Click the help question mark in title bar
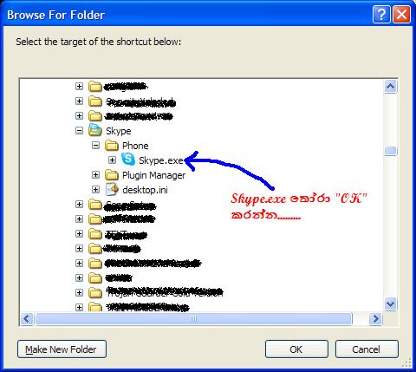This screenshot has width=416, height=372. pos(381,14)
